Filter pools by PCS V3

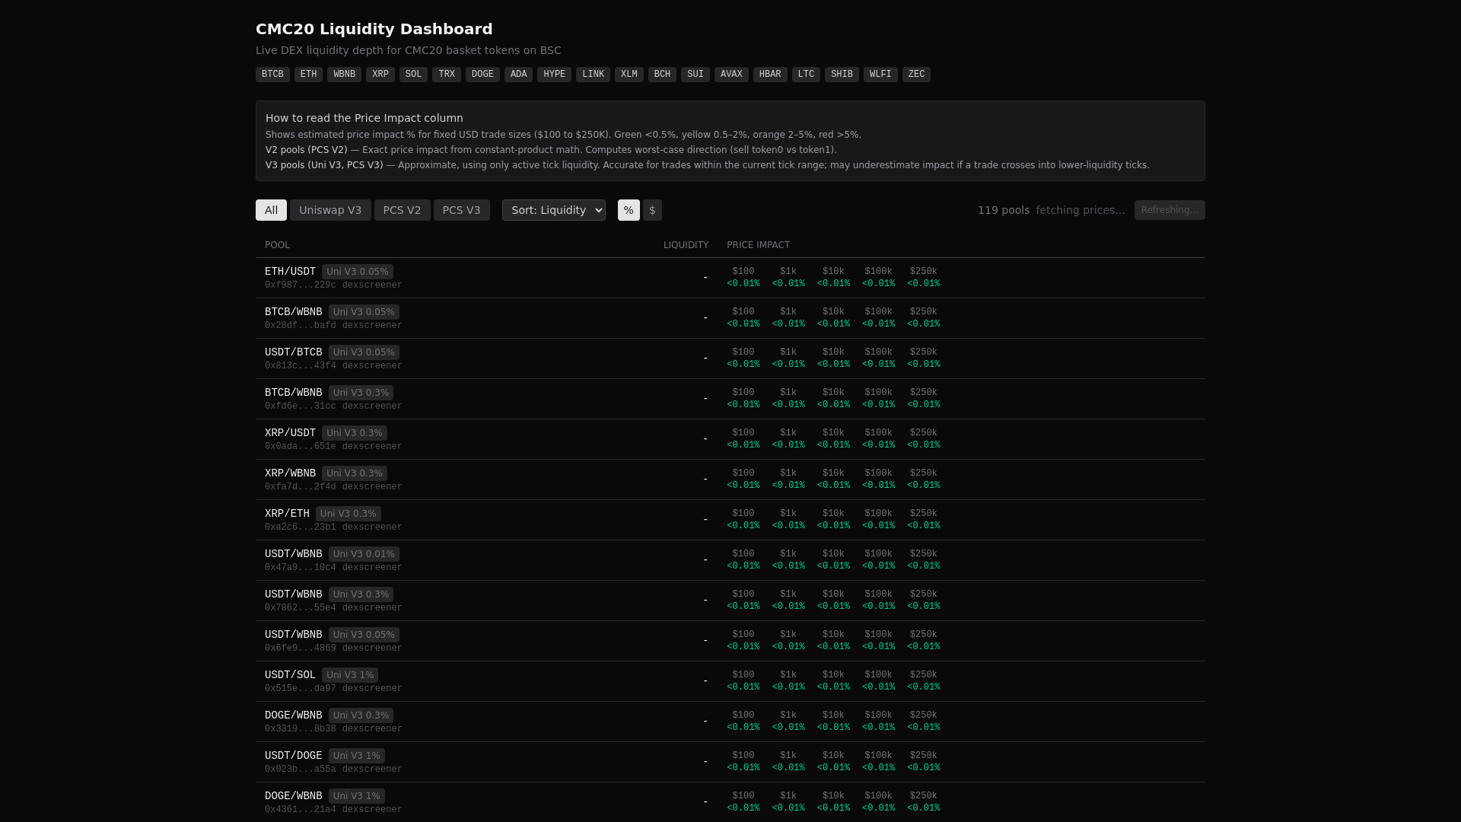pyautogui.click(x=461, y=210)
